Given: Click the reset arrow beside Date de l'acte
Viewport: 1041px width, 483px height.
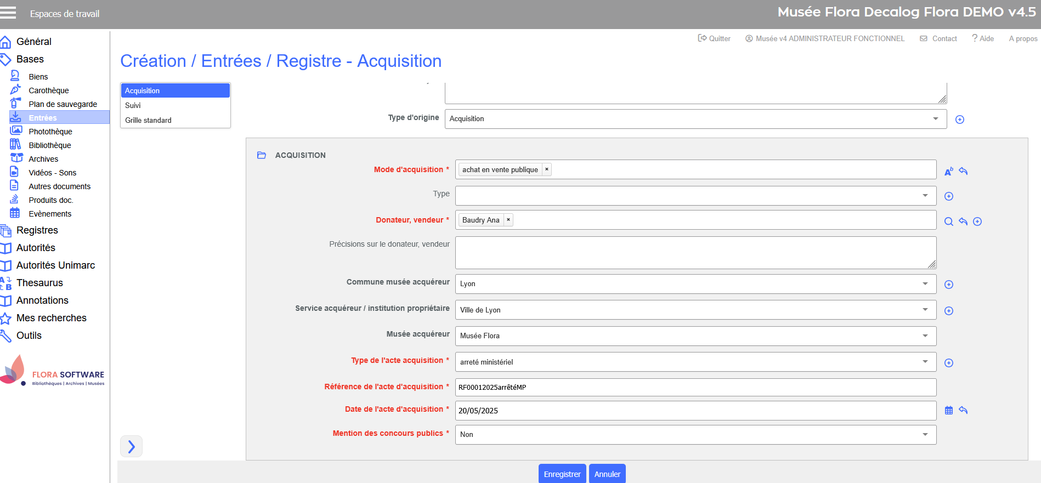Looking at the screenshot, I should pyautogui.click(x=963, y=410).
